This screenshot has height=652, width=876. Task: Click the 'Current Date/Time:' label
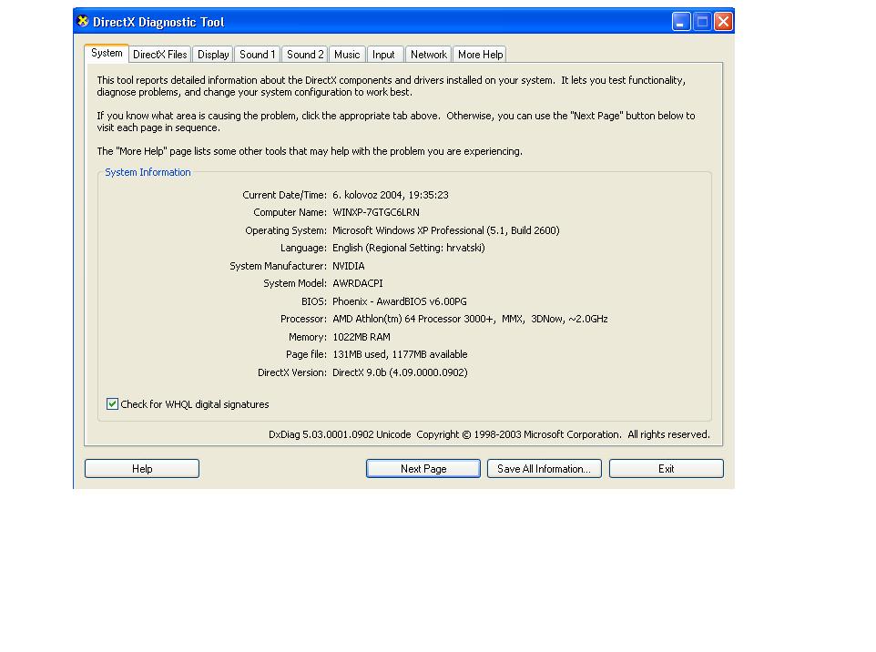pyautogui.click(x=284, y=195)
